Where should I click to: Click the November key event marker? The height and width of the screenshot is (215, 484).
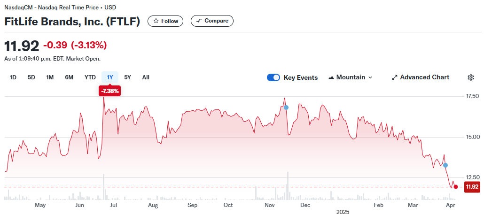(x=286, y=107)
